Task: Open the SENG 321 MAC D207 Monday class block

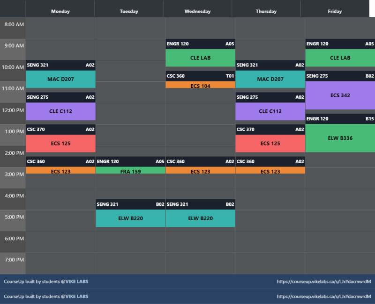Action: tap(61, 73)
